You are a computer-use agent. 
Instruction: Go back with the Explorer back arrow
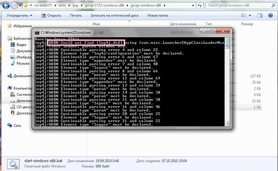6,6
